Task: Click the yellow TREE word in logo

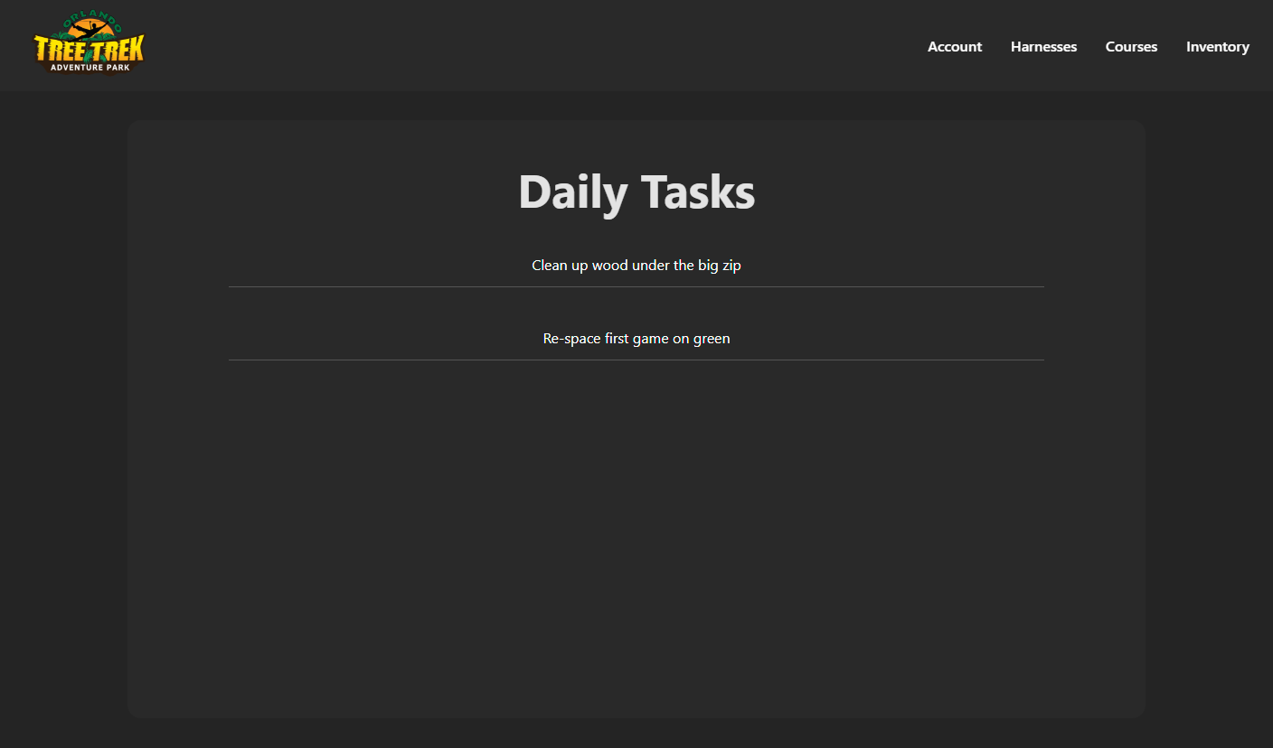Action: click(61, 50)
